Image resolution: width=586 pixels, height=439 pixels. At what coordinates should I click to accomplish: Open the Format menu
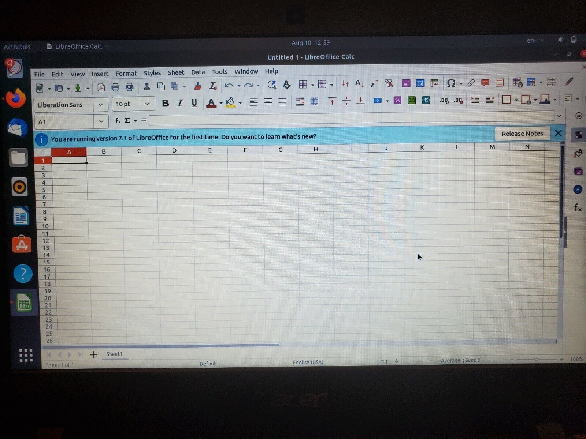pos(126,74)
